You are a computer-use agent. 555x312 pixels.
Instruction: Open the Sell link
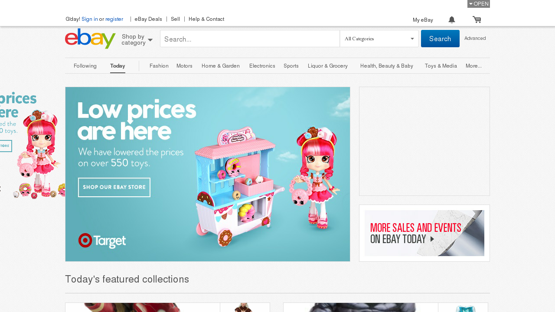[175, 19]
